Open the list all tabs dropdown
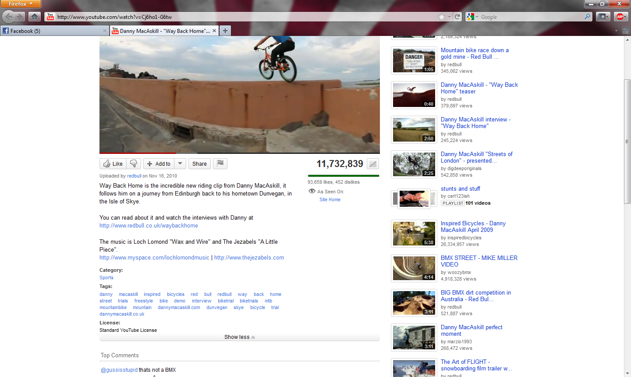The image size is (631, 377). point(616,31)
